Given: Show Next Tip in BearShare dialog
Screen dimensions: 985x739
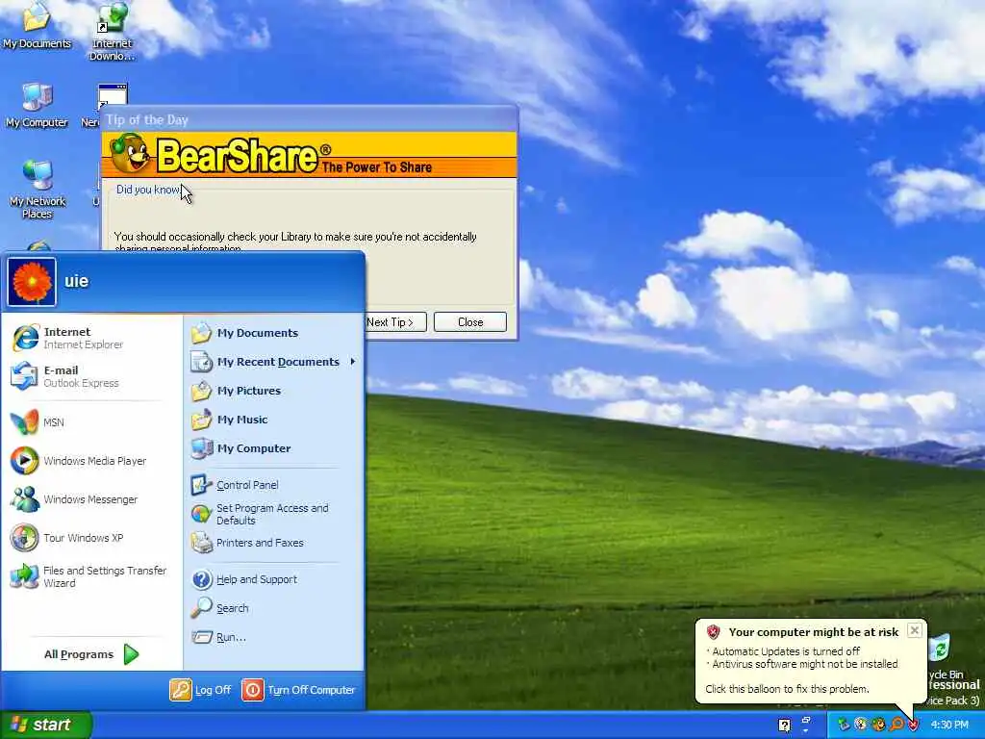Looking at the screenshot, I should (x=396, y=322).
